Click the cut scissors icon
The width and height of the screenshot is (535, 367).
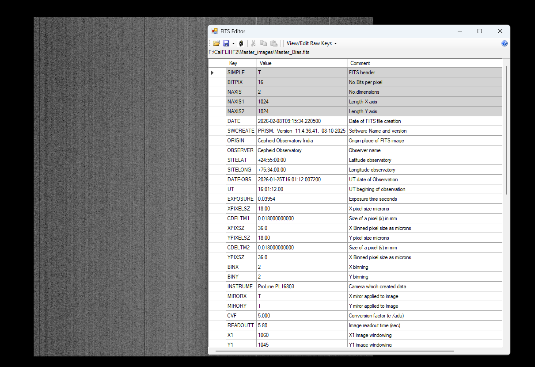click(254, 43)
